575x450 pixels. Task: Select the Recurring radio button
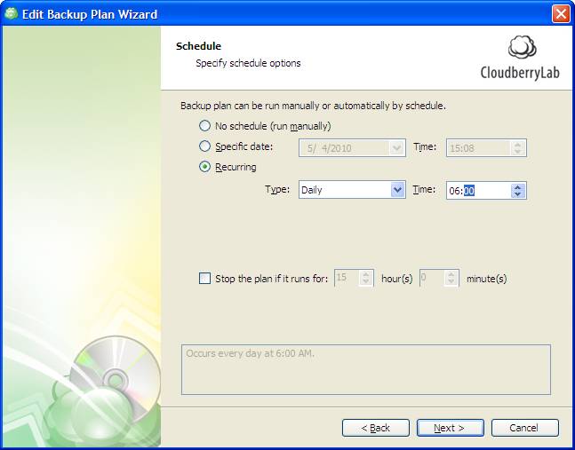click(x=204, y=167)
